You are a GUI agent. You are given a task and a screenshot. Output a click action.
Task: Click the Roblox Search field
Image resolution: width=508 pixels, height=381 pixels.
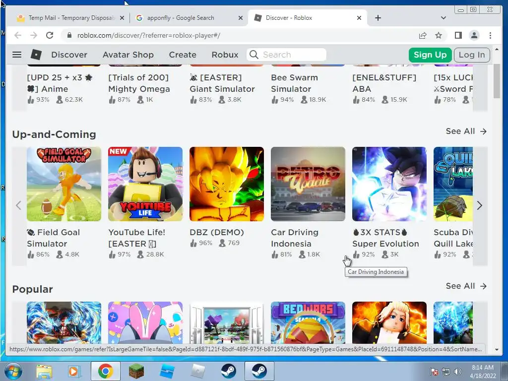click(x=286, y=55)
